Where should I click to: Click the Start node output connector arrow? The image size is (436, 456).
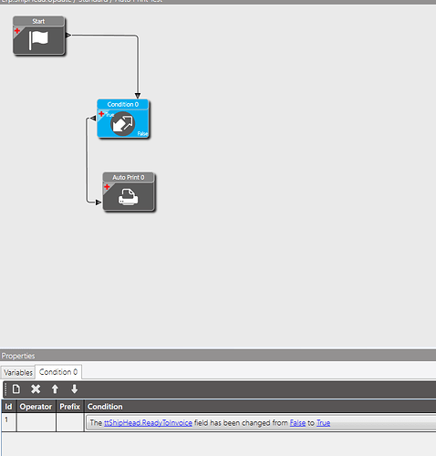pyautogui.click(x=68, y=36)
